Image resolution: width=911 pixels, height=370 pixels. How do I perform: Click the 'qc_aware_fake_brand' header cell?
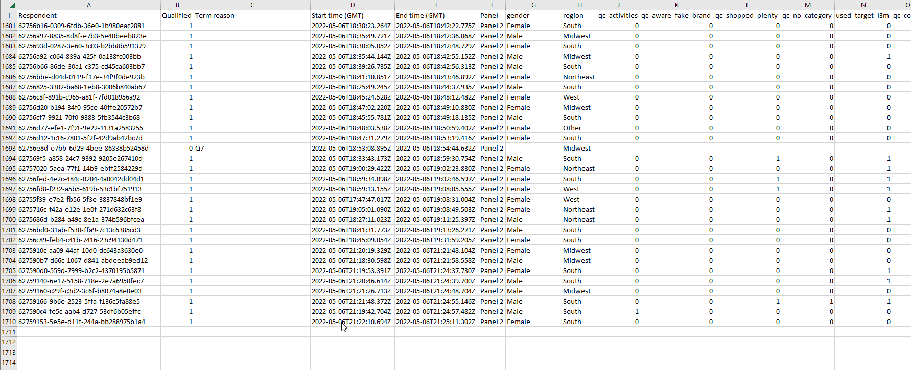pyautogui.click(x=676, y=16)
